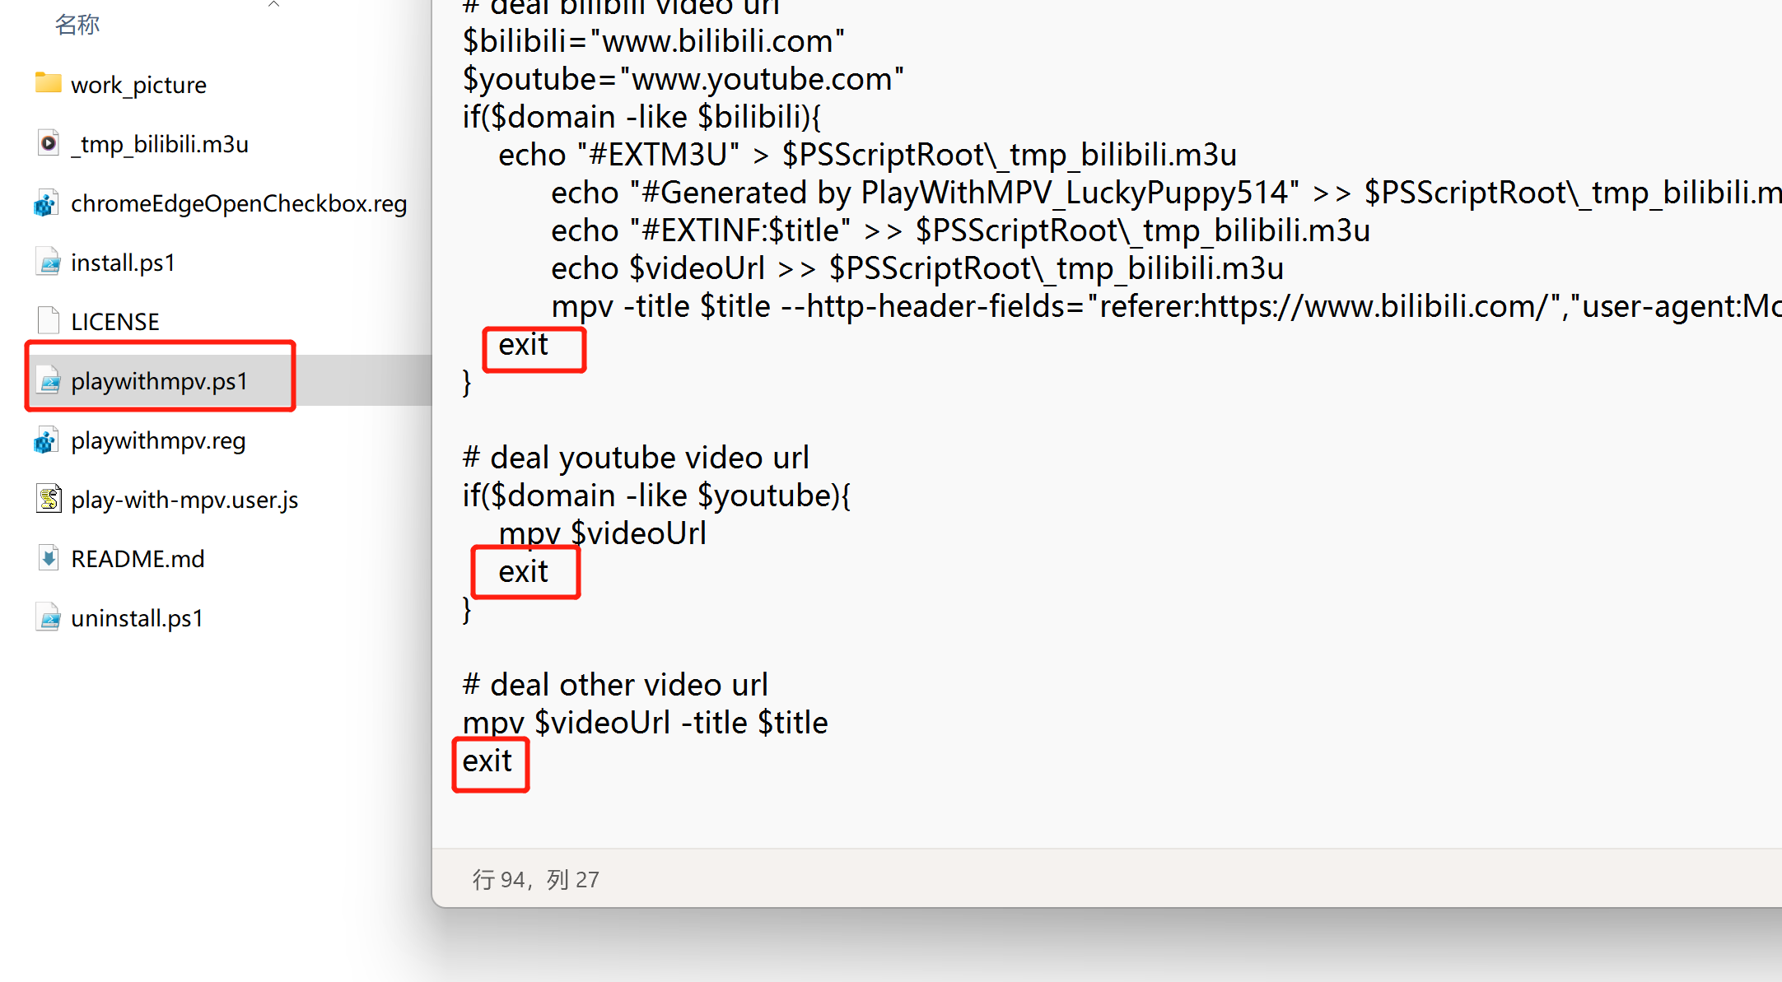Click the mpv $videoUrl command line
The height and width of the screenshot is (982, 1782).
pyautogui.click(x=603, y=533)
